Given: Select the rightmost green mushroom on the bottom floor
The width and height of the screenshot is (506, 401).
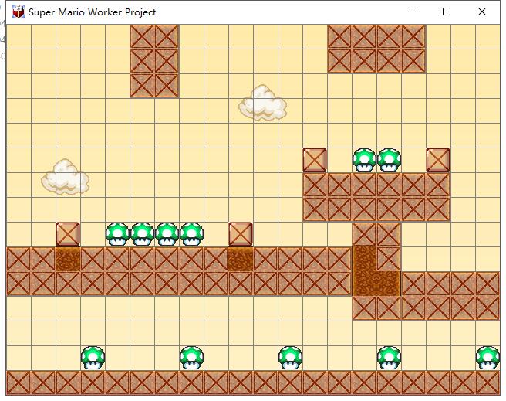Looking at the screenshot, I should tap(488, 358).
